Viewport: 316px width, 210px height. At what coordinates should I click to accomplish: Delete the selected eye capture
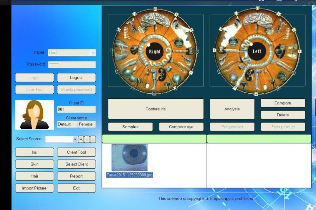(x=283, y=115)
